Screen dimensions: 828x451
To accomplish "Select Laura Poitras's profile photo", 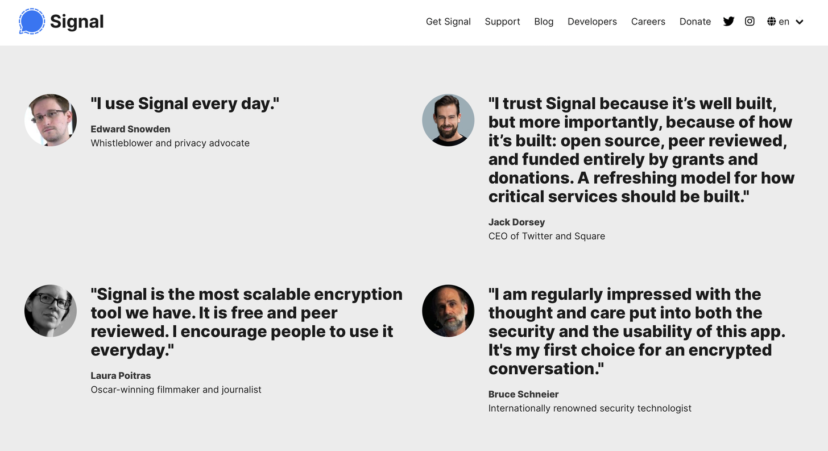I will click(50, 311).
